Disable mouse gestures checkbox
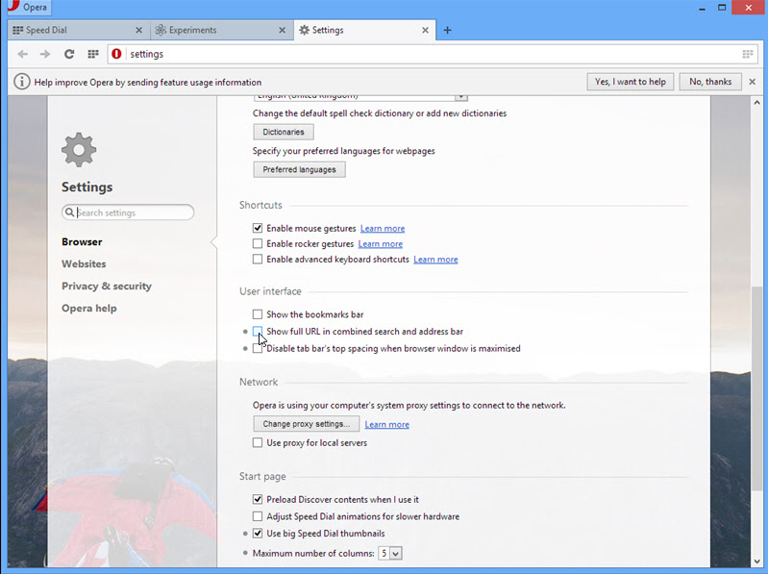The image size is (768, 574). [258, 228]
